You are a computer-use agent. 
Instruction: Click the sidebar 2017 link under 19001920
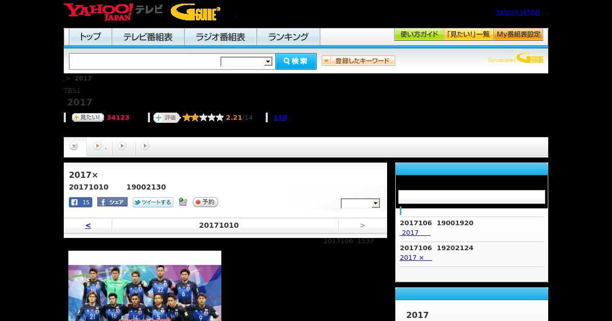415,233
